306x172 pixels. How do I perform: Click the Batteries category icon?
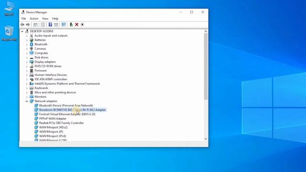32,40
